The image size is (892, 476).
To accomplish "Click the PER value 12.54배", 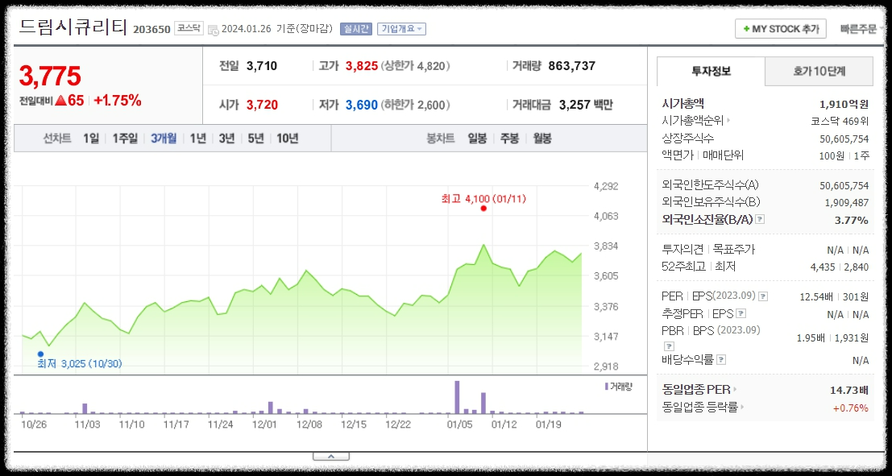I will pyautogui.click(x=818, y=297).
